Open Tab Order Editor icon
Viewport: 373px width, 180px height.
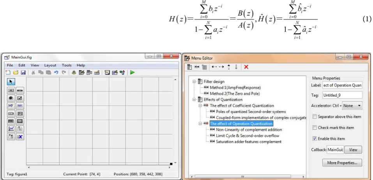tap(89, 72)
